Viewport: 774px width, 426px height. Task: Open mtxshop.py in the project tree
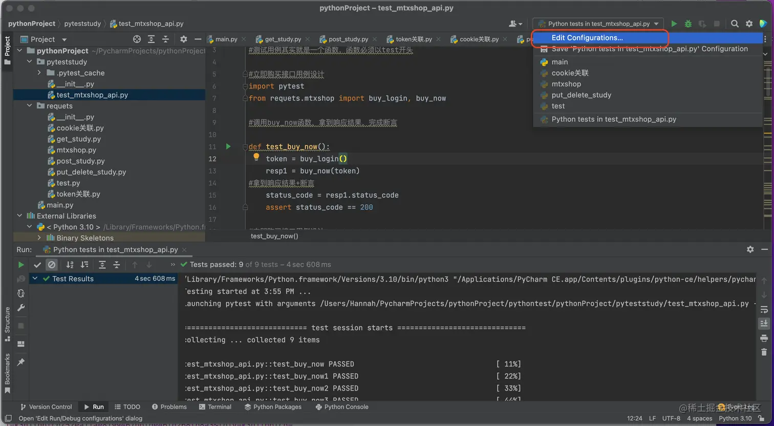tap(76, 150)
